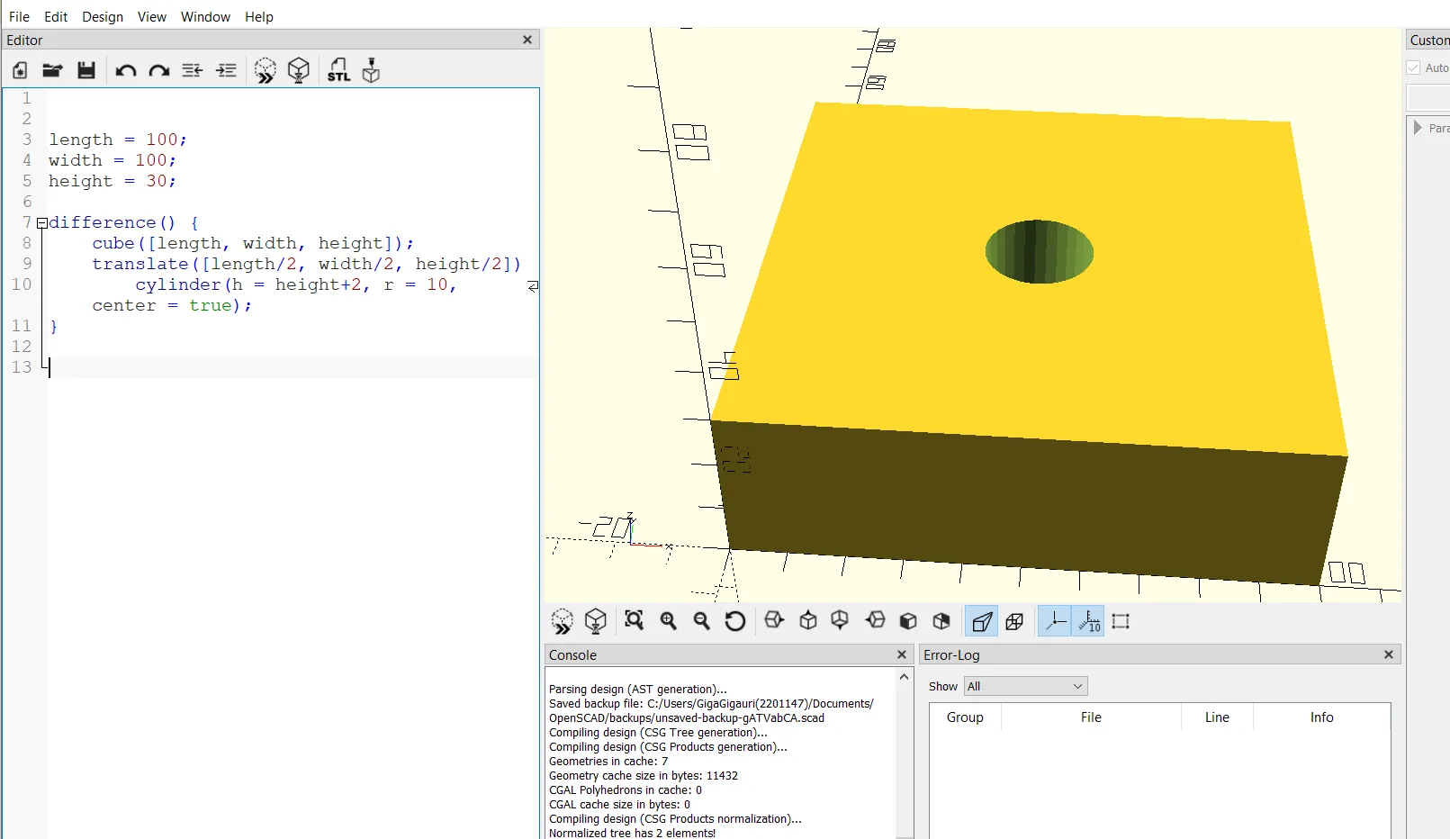Click the empty editor line 13
The image size is (1450, 839).
tap(293, 367)
